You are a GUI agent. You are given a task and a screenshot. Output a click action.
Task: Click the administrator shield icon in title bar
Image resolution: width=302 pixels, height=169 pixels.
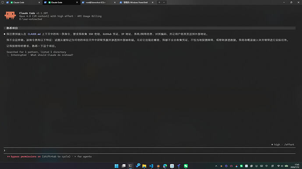pyautogui.click(x=3, y=3)
